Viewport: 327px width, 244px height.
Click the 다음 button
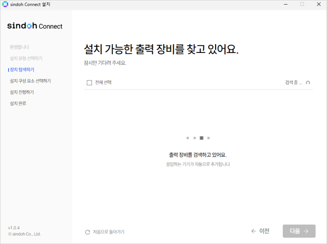coord(299,231)
